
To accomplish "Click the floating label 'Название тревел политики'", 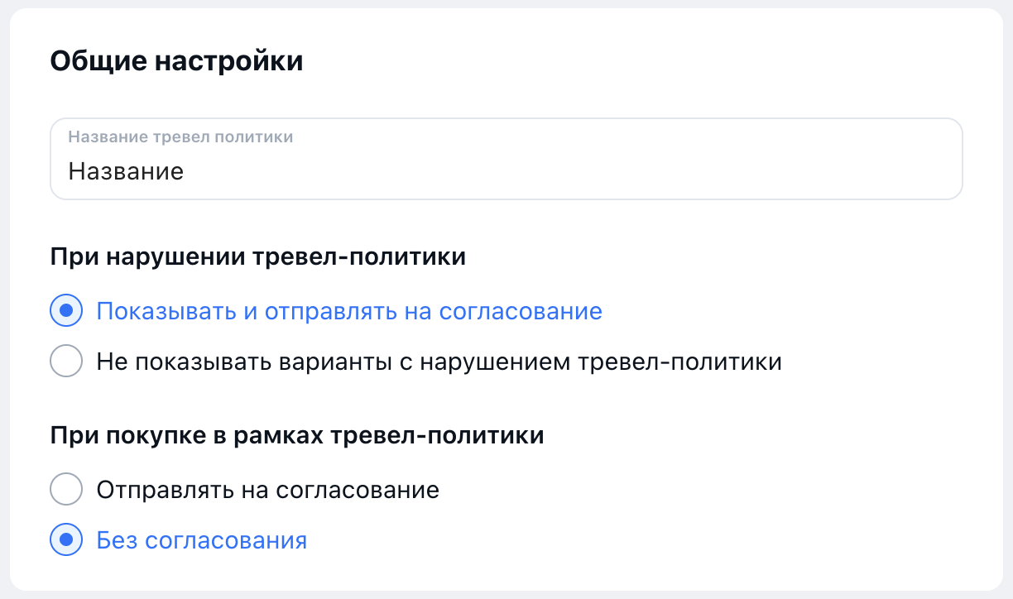I will [x=180, y=137].
